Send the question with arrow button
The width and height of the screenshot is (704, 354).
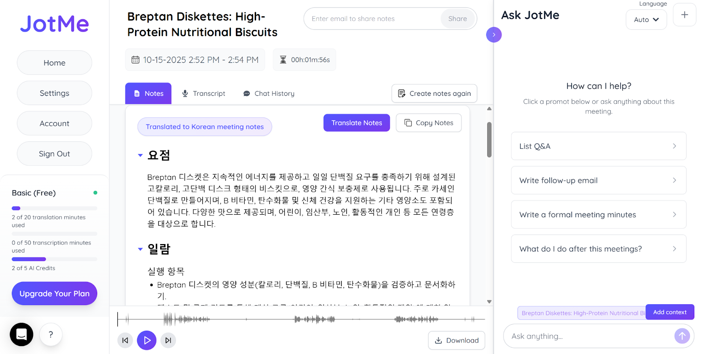point(682,336)
